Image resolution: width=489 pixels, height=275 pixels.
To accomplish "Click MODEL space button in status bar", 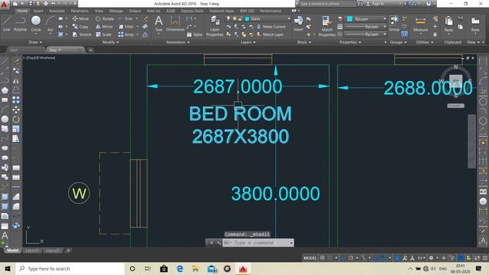I will (310, 258).
